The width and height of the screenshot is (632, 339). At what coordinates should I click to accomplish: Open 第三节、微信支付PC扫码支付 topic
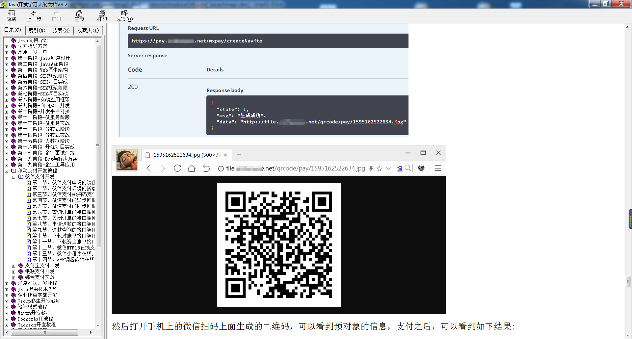point(63,194)
